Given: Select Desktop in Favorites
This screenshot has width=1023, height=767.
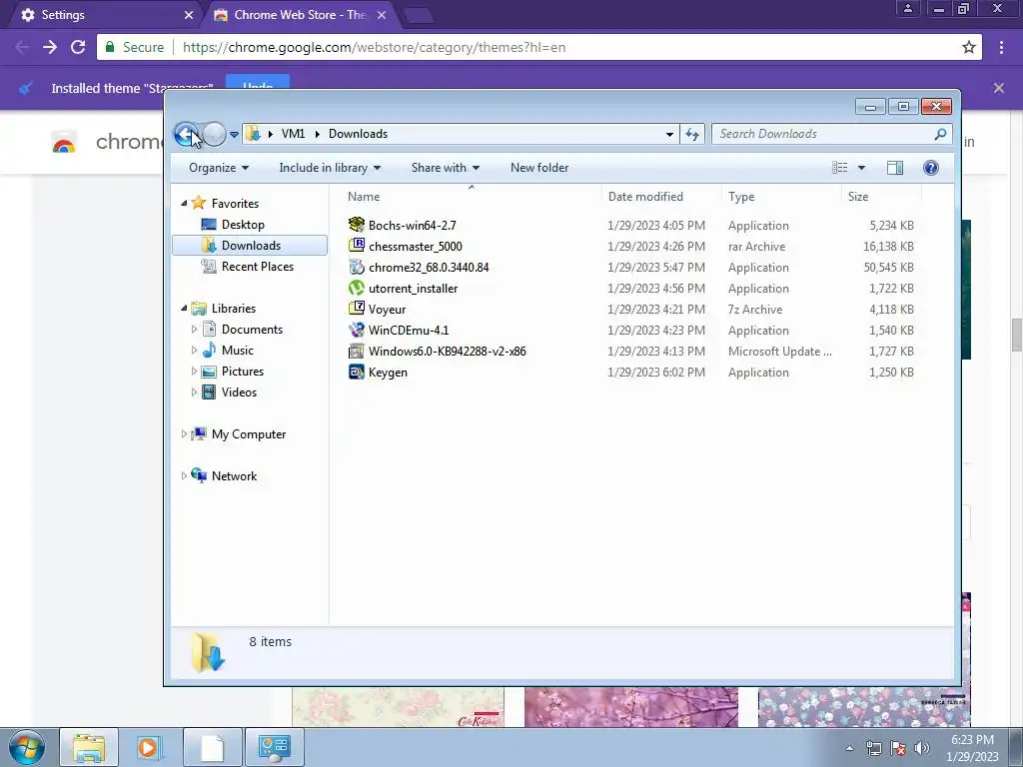Looking at the screenshot, I should click(243, 225).
